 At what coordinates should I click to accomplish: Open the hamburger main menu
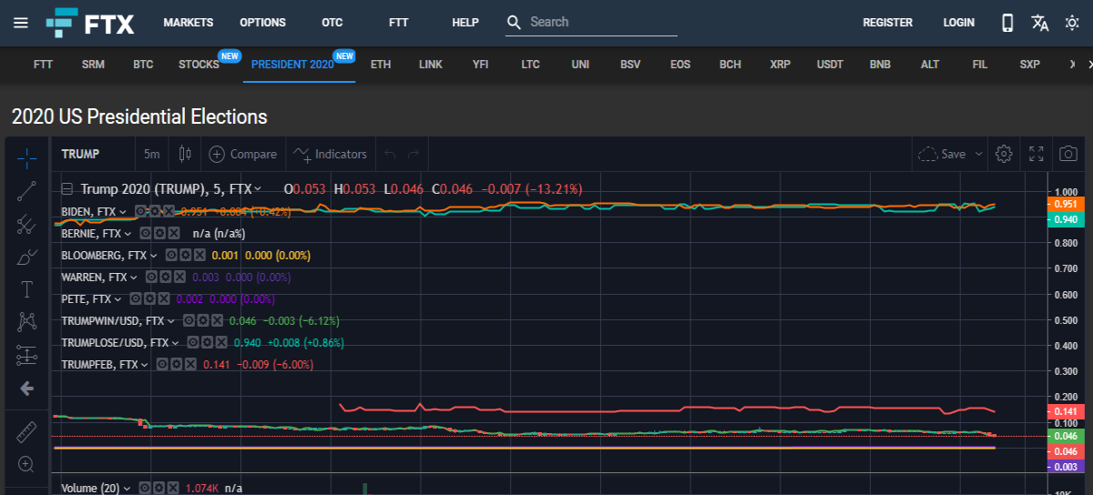tap(20, 23)
